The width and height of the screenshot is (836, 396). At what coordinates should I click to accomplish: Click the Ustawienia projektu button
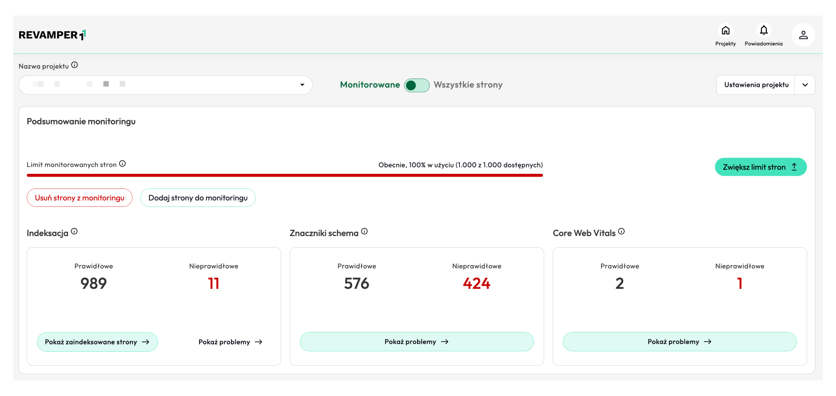click(756, 85)
